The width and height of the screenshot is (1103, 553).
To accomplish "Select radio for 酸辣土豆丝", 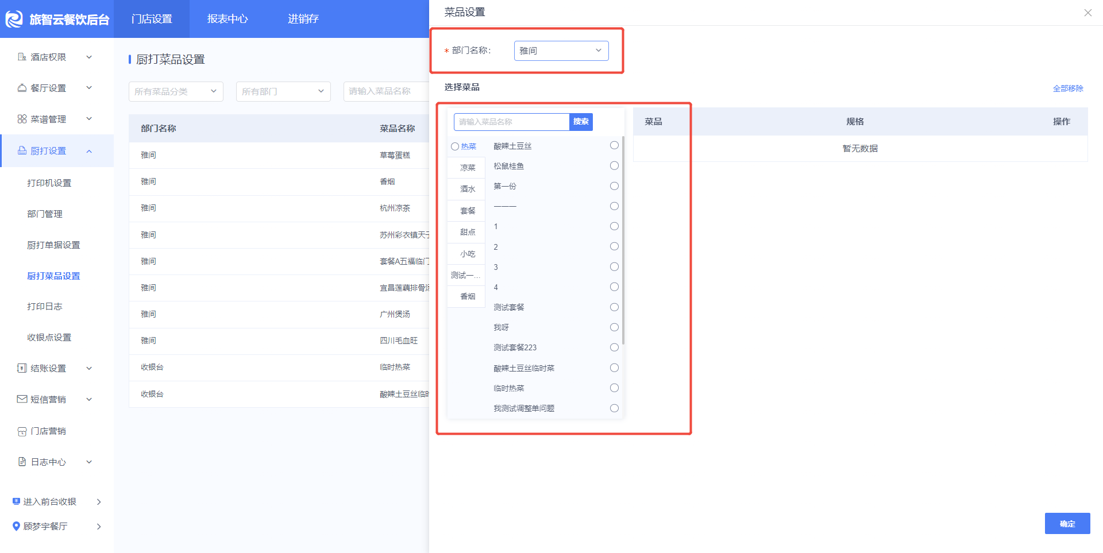I will pos(614,145).
